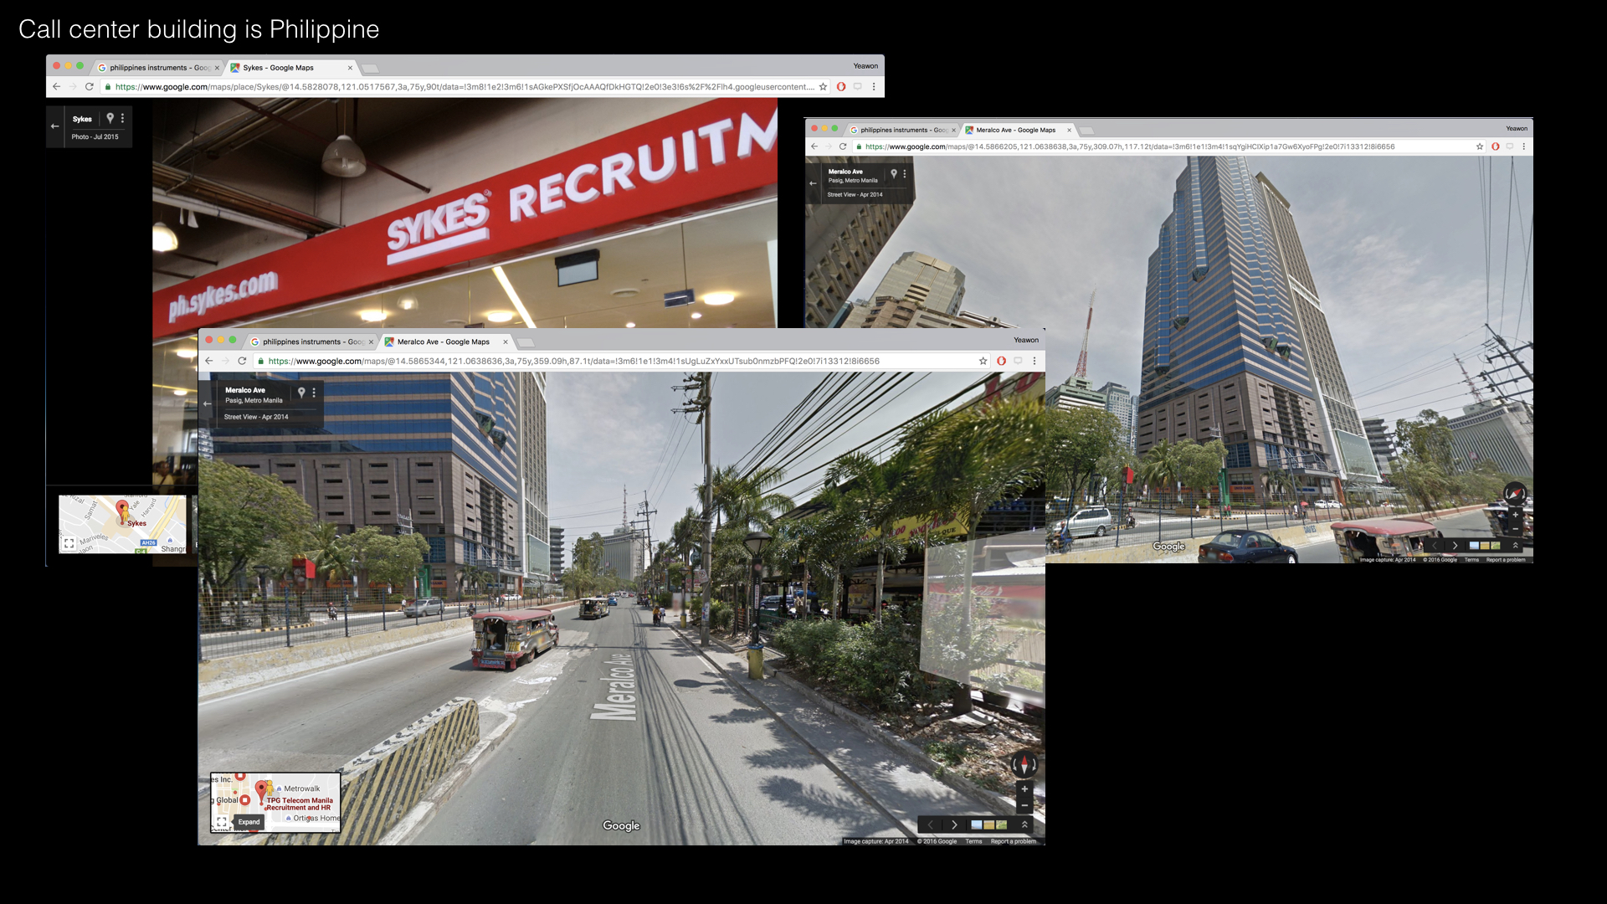This screenshot has height=904, width=1607.
Task: Open three-dot menu on front Meralco Ave card
Action: click(315, 392)
